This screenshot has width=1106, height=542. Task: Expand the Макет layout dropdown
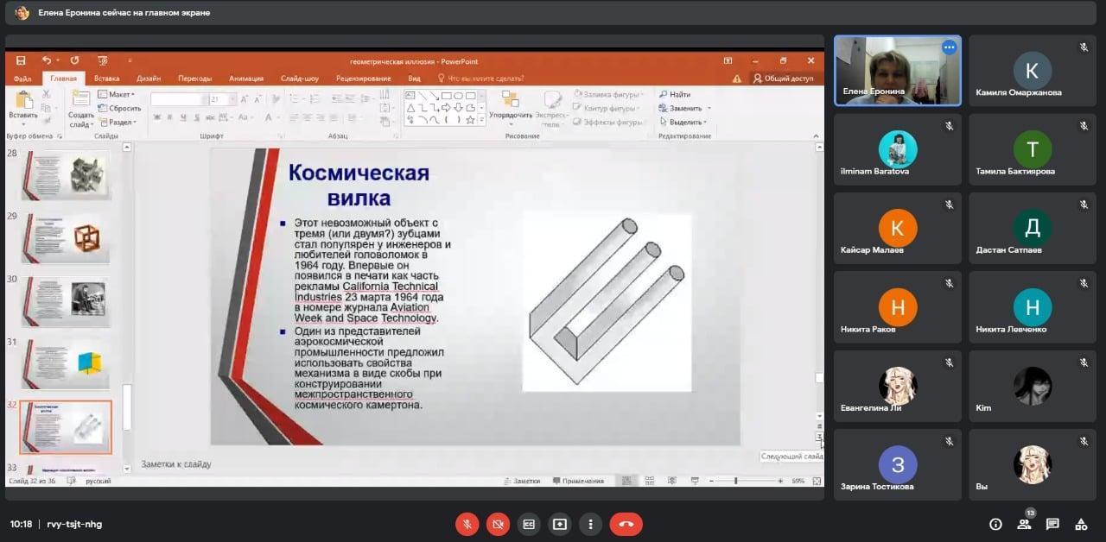(118, 94)
